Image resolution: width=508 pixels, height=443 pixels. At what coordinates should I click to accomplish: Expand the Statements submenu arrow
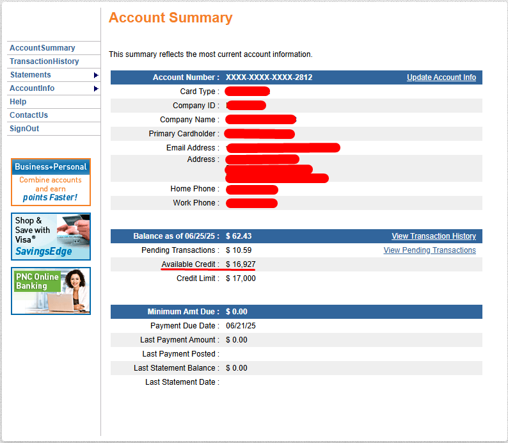click(96, 75)
